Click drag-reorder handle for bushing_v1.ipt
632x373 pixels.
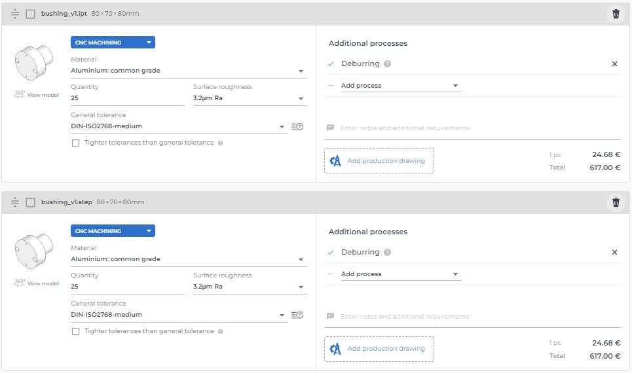[15, 14]
